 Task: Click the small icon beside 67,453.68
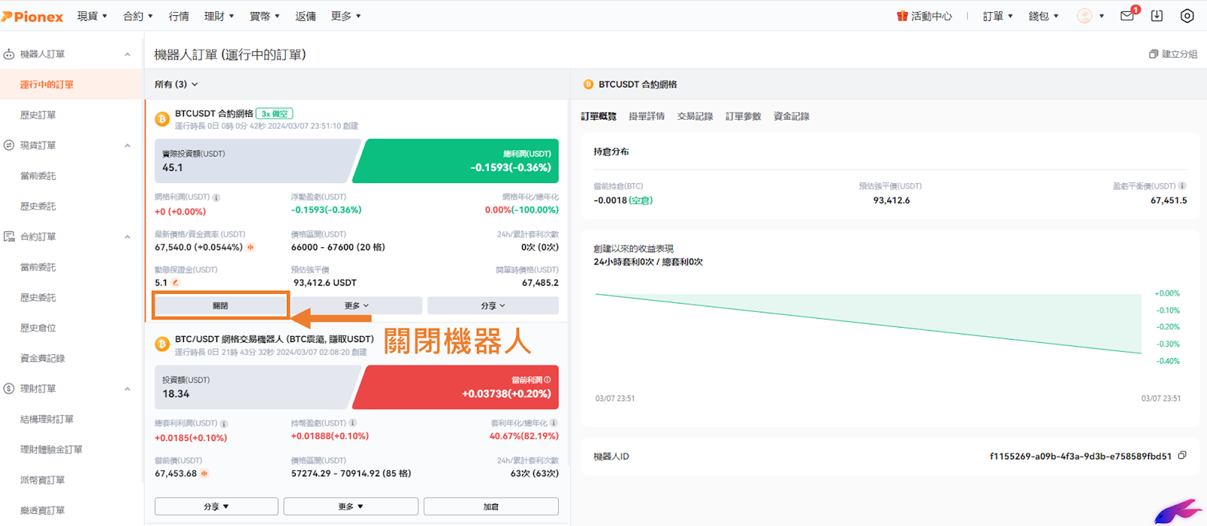pyautogui.click(x=204, y=473)
